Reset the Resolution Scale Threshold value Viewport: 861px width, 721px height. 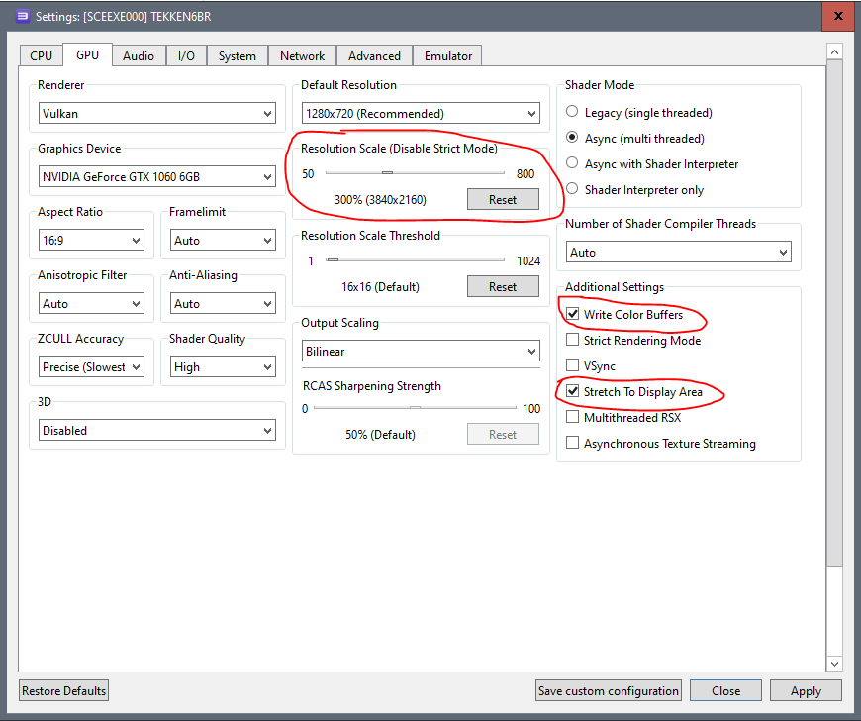pyautogui.click(x=503, y=287)
